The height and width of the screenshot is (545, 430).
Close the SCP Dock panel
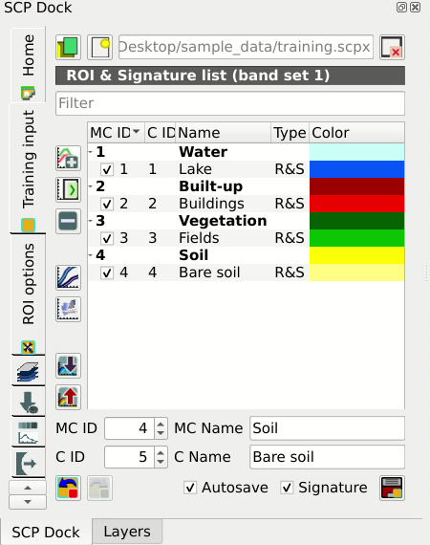point(415,8)
